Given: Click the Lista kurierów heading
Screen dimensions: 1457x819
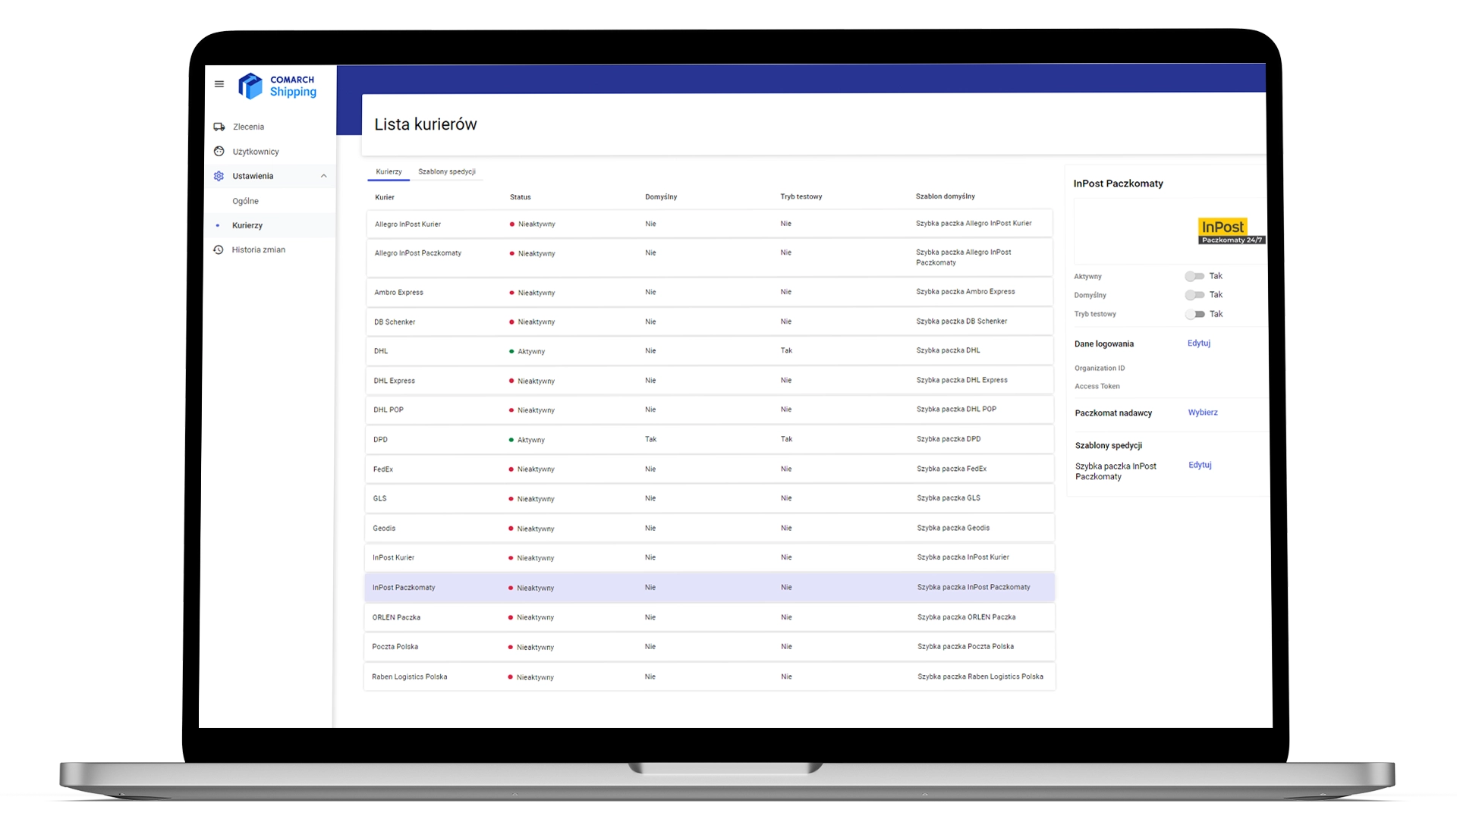Looking at the screenshot, I should tap(426, 124).
